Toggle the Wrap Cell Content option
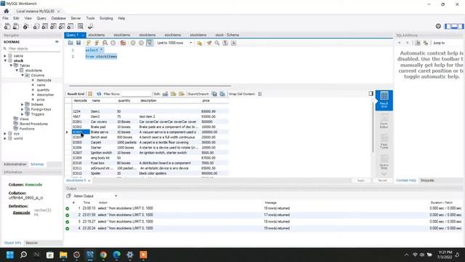 click(x=260, y=94)
